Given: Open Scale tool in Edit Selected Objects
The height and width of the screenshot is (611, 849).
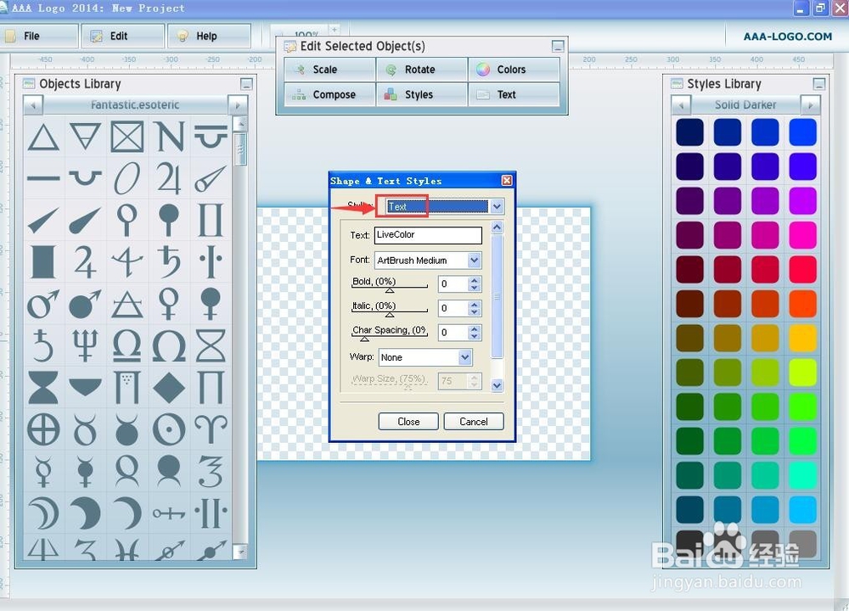Looking at the screenshot, I should tap(329, 70).
